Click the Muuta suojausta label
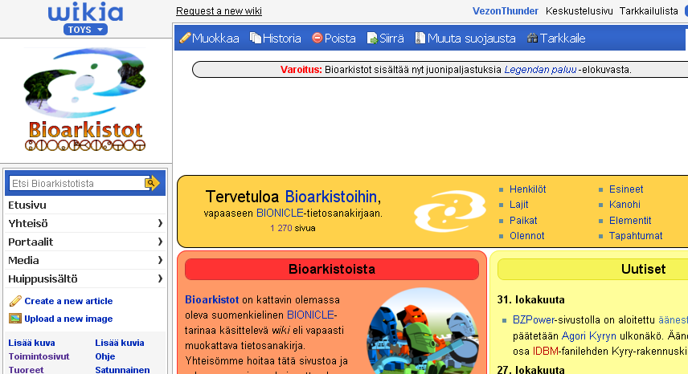Viewport: 688px width, 374px height. 471,39
